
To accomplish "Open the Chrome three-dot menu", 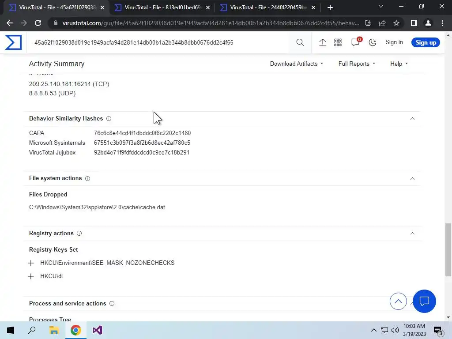I will pyautogui.click(x=442, y=23).
